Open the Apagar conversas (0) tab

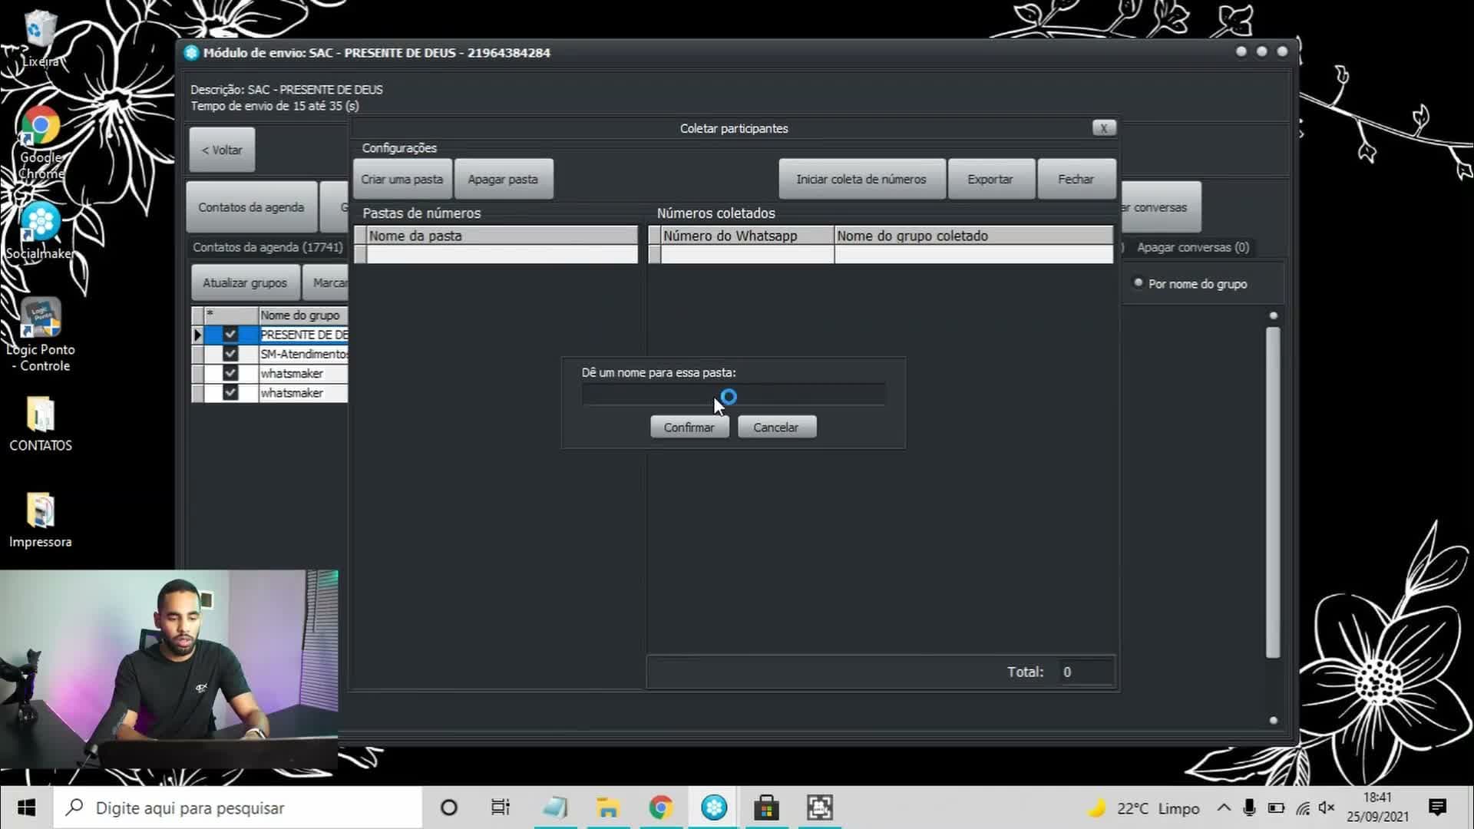pos(1192,247)
